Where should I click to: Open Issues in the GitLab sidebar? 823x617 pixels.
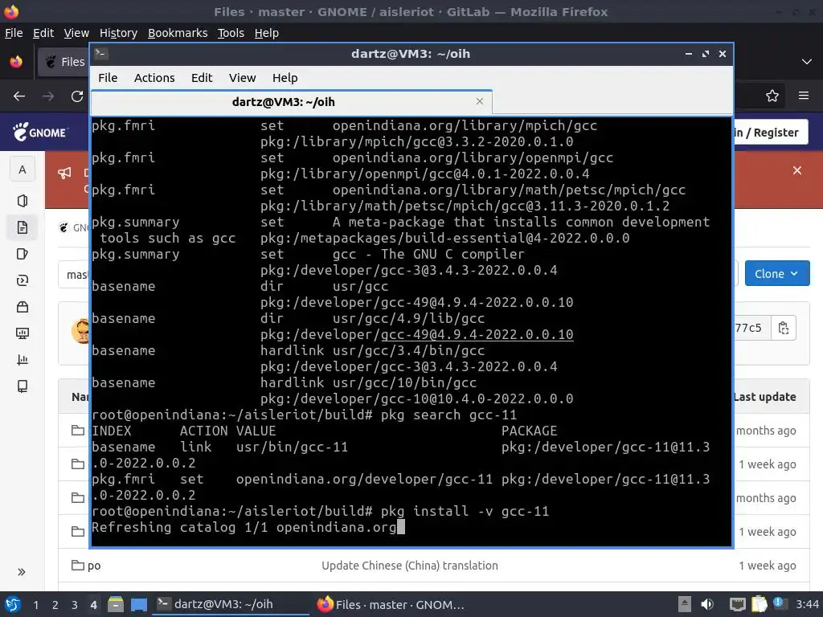click(x=22, y=254)
